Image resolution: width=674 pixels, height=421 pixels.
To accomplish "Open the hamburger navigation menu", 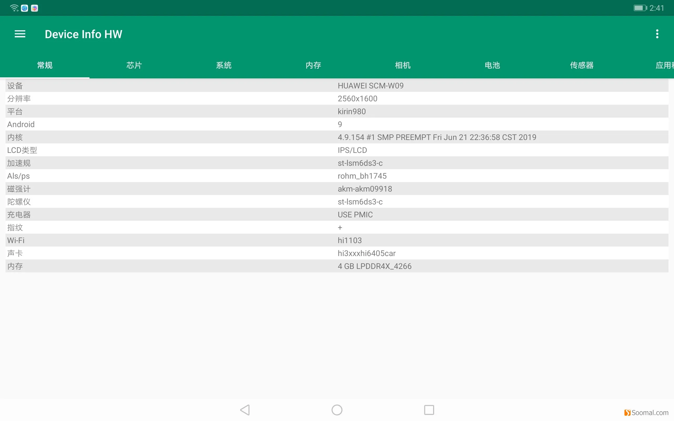I will click(20, 34).
